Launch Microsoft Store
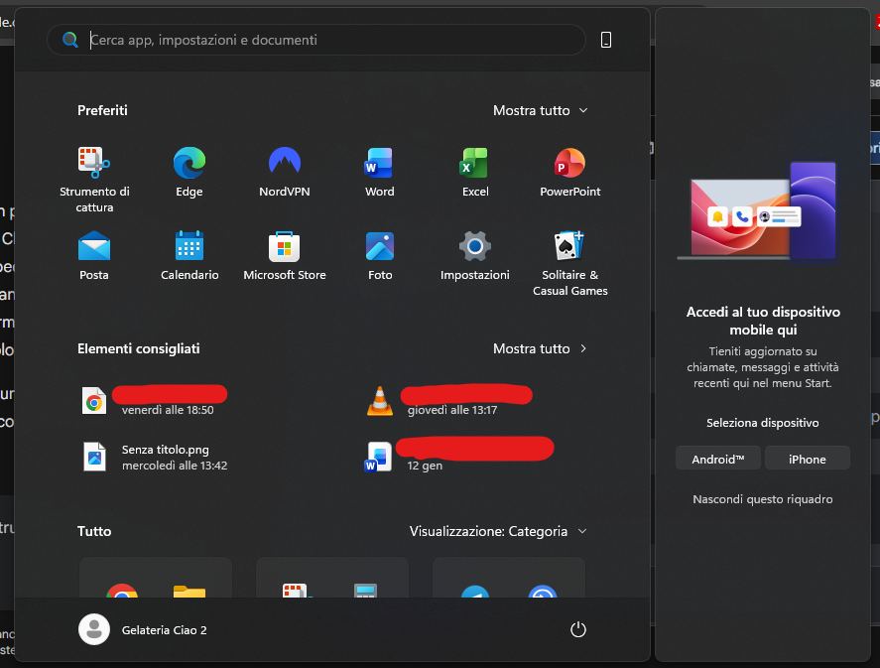Screen dimensions: 880x668 pyautogui.click(x=285, y=255)
